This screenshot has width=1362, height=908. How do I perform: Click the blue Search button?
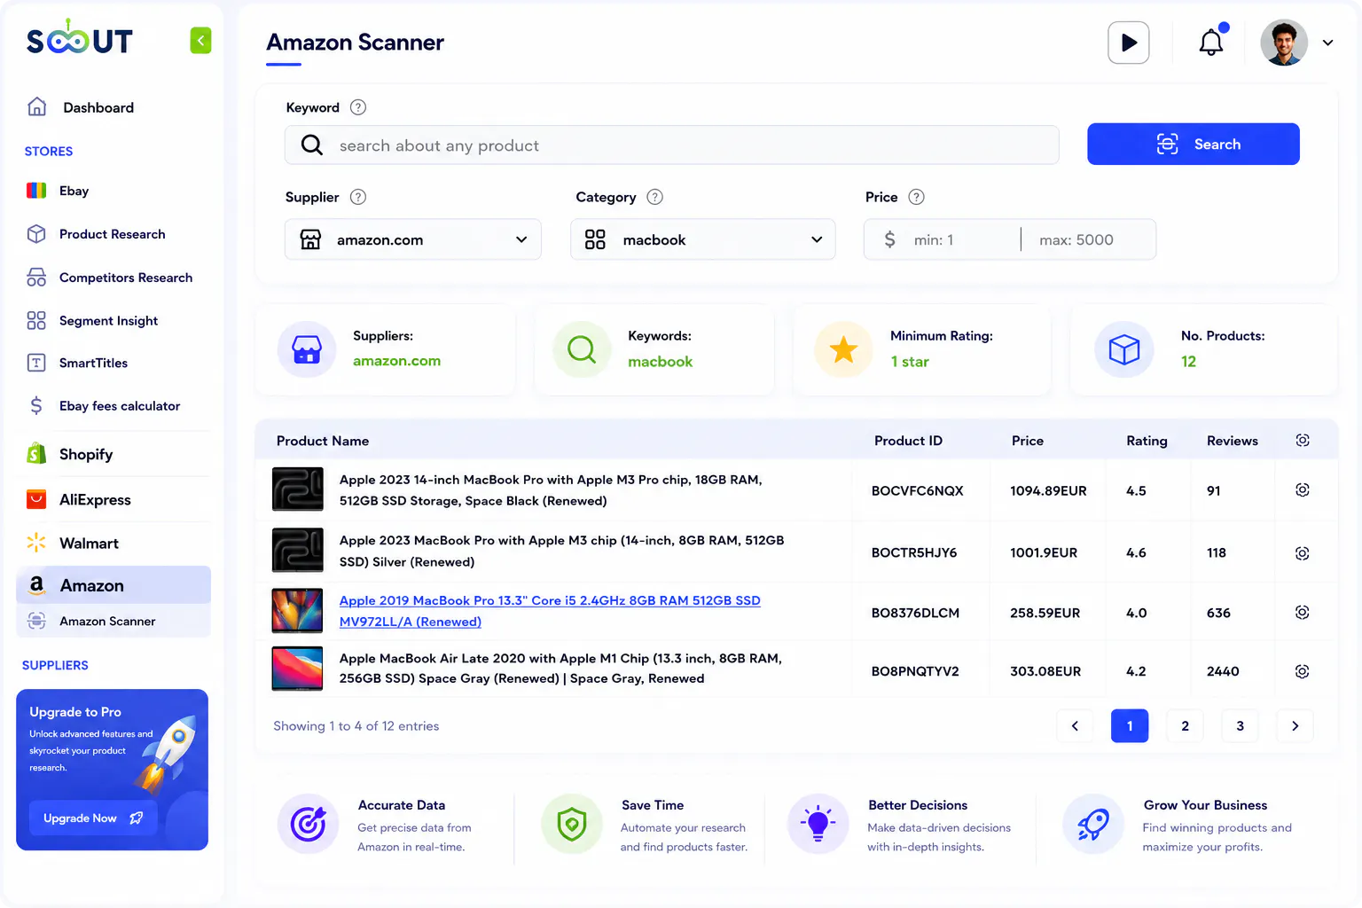[1194, 144]
